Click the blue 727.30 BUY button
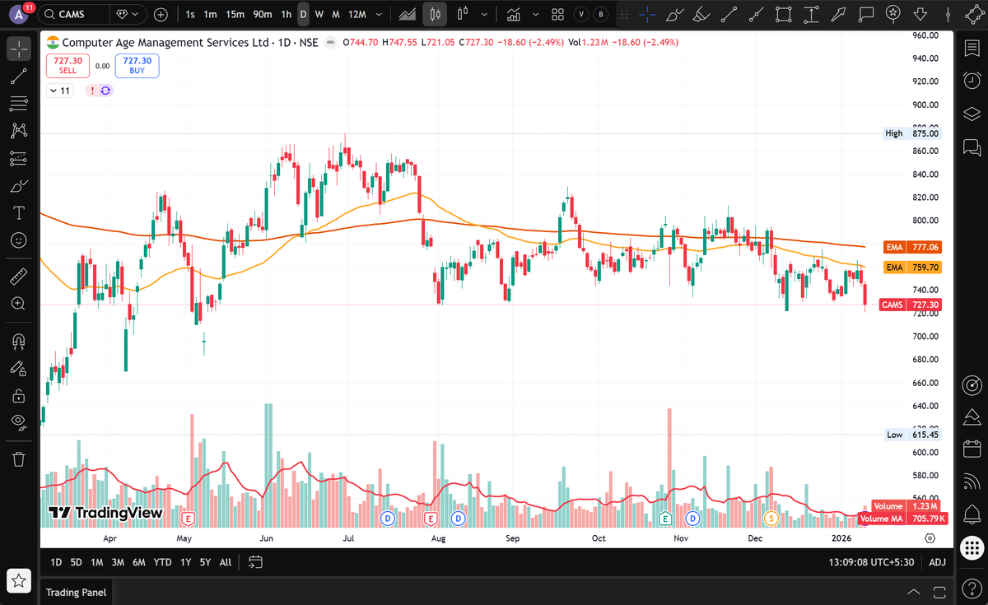Screen dimensions: 988x605 click(x=137, y=66)
